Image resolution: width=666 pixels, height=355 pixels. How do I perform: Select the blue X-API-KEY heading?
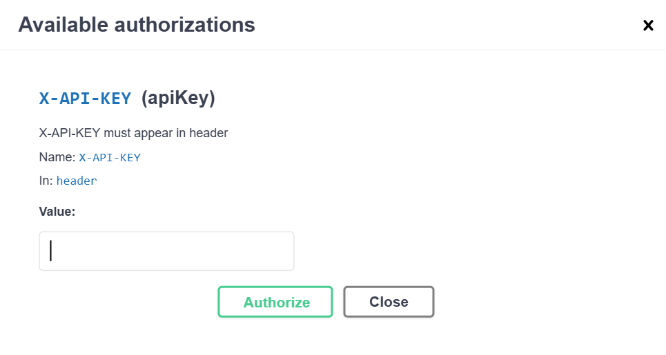pyautogui.click(x=85, y=99)
